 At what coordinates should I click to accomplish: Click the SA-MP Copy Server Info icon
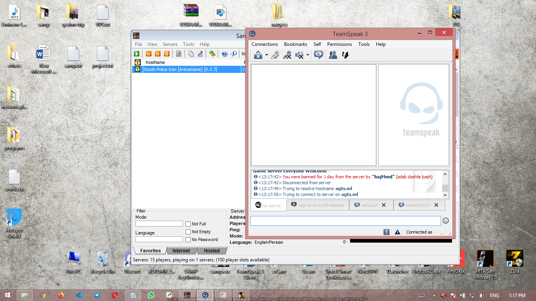191,54
